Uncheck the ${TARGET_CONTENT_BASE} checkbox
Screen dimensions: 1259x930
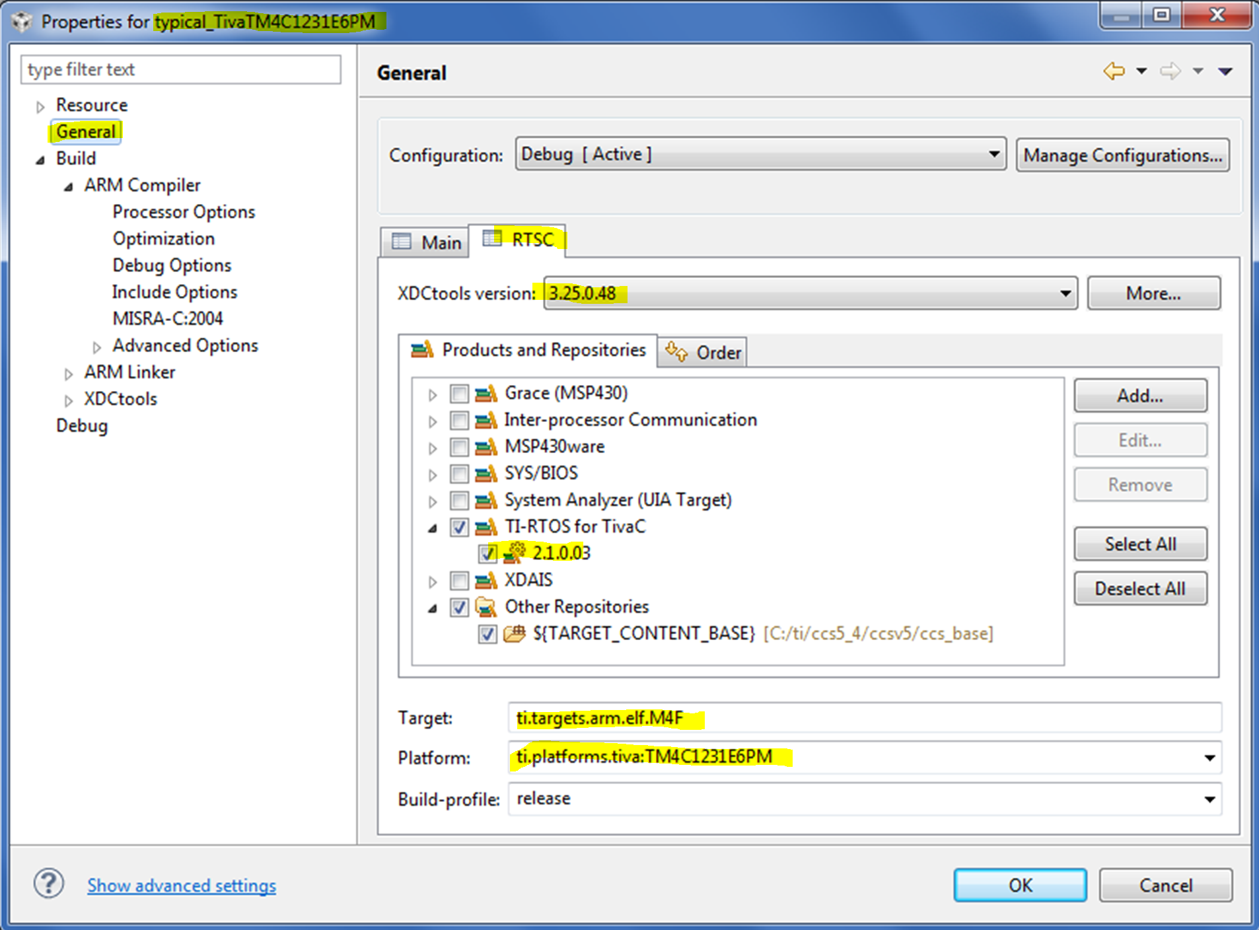[487, 634]
